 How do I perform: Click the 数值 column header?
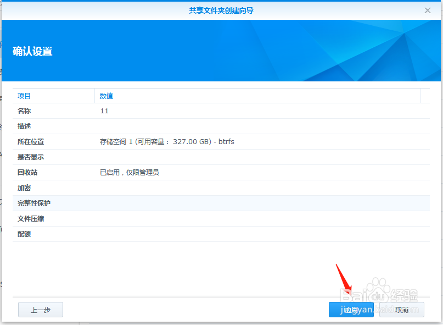[x=257, y=96]
